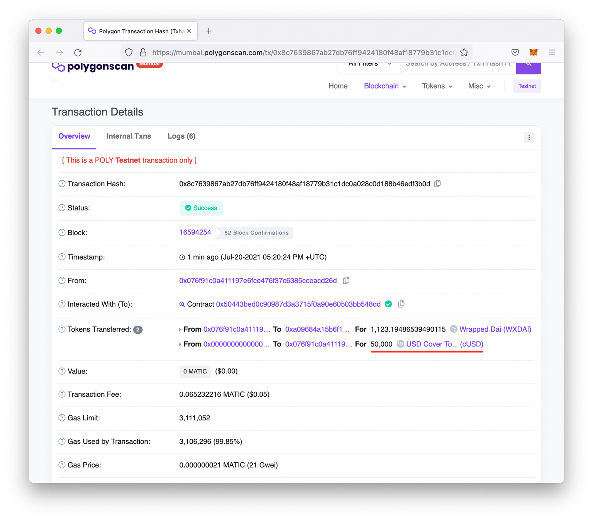Click the Gas Limit help icon

(x=62, y=418)
